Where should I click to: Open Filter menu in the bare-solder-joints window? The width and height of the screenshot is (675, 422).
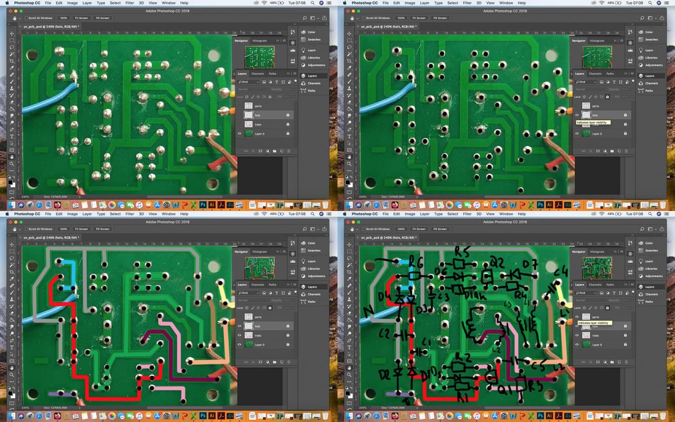point(130,3)
